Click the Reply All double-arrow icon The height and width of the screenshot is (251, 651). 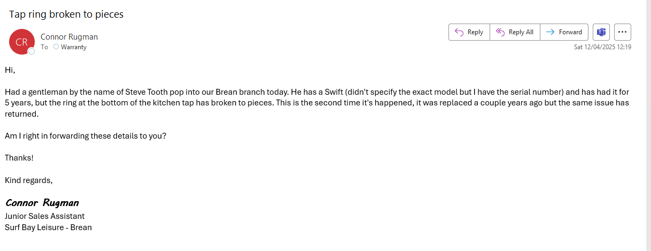coord(500,32)
